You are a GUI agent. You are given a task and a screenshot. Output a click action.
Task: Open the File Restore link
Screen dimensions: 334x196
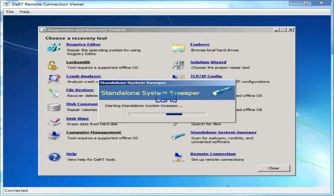pos(80,90)
